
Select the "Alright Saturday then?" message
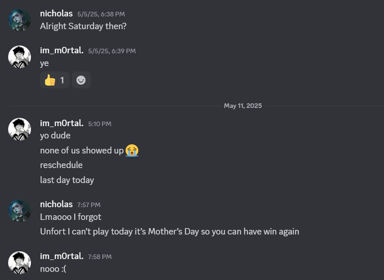83,26
